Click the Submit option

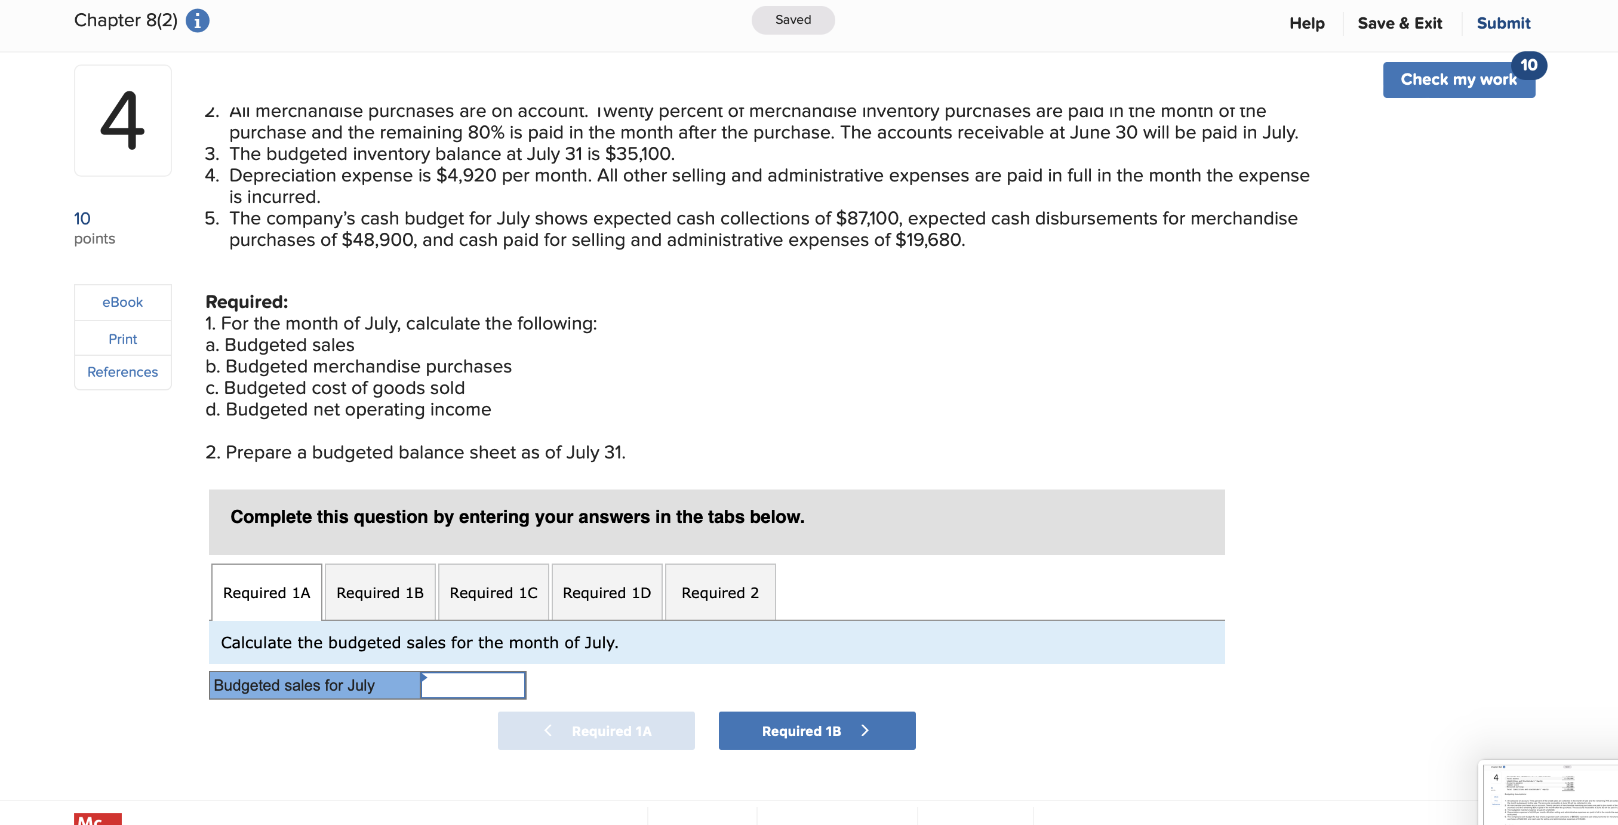1503,23
